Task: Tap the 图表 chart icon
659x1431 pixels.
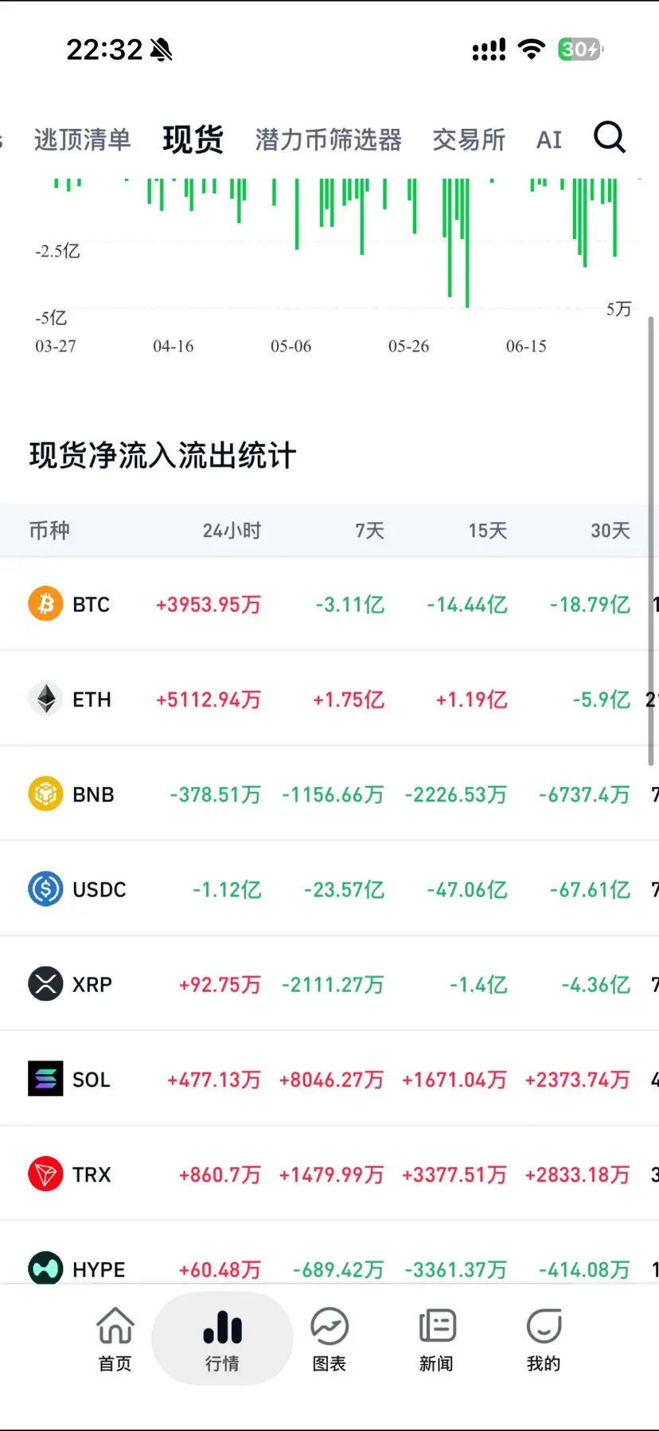Action: pos(329,1326)
